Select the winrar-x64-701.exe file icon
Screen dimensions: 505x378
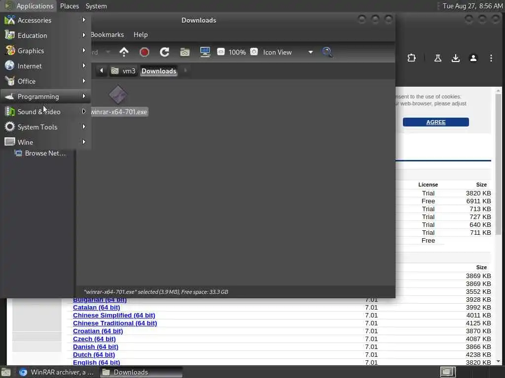[x=118, y=95]
